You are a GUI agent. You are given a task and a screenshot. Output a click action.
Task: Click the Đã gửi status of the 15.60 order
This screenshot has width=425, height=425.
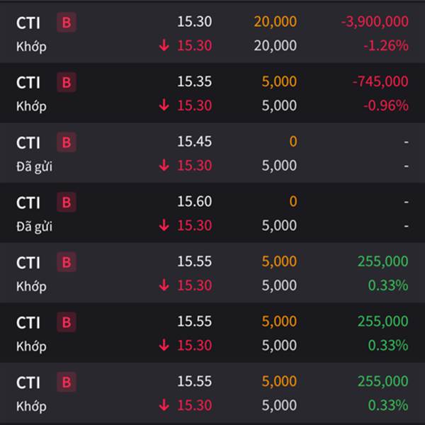point(34,227)
